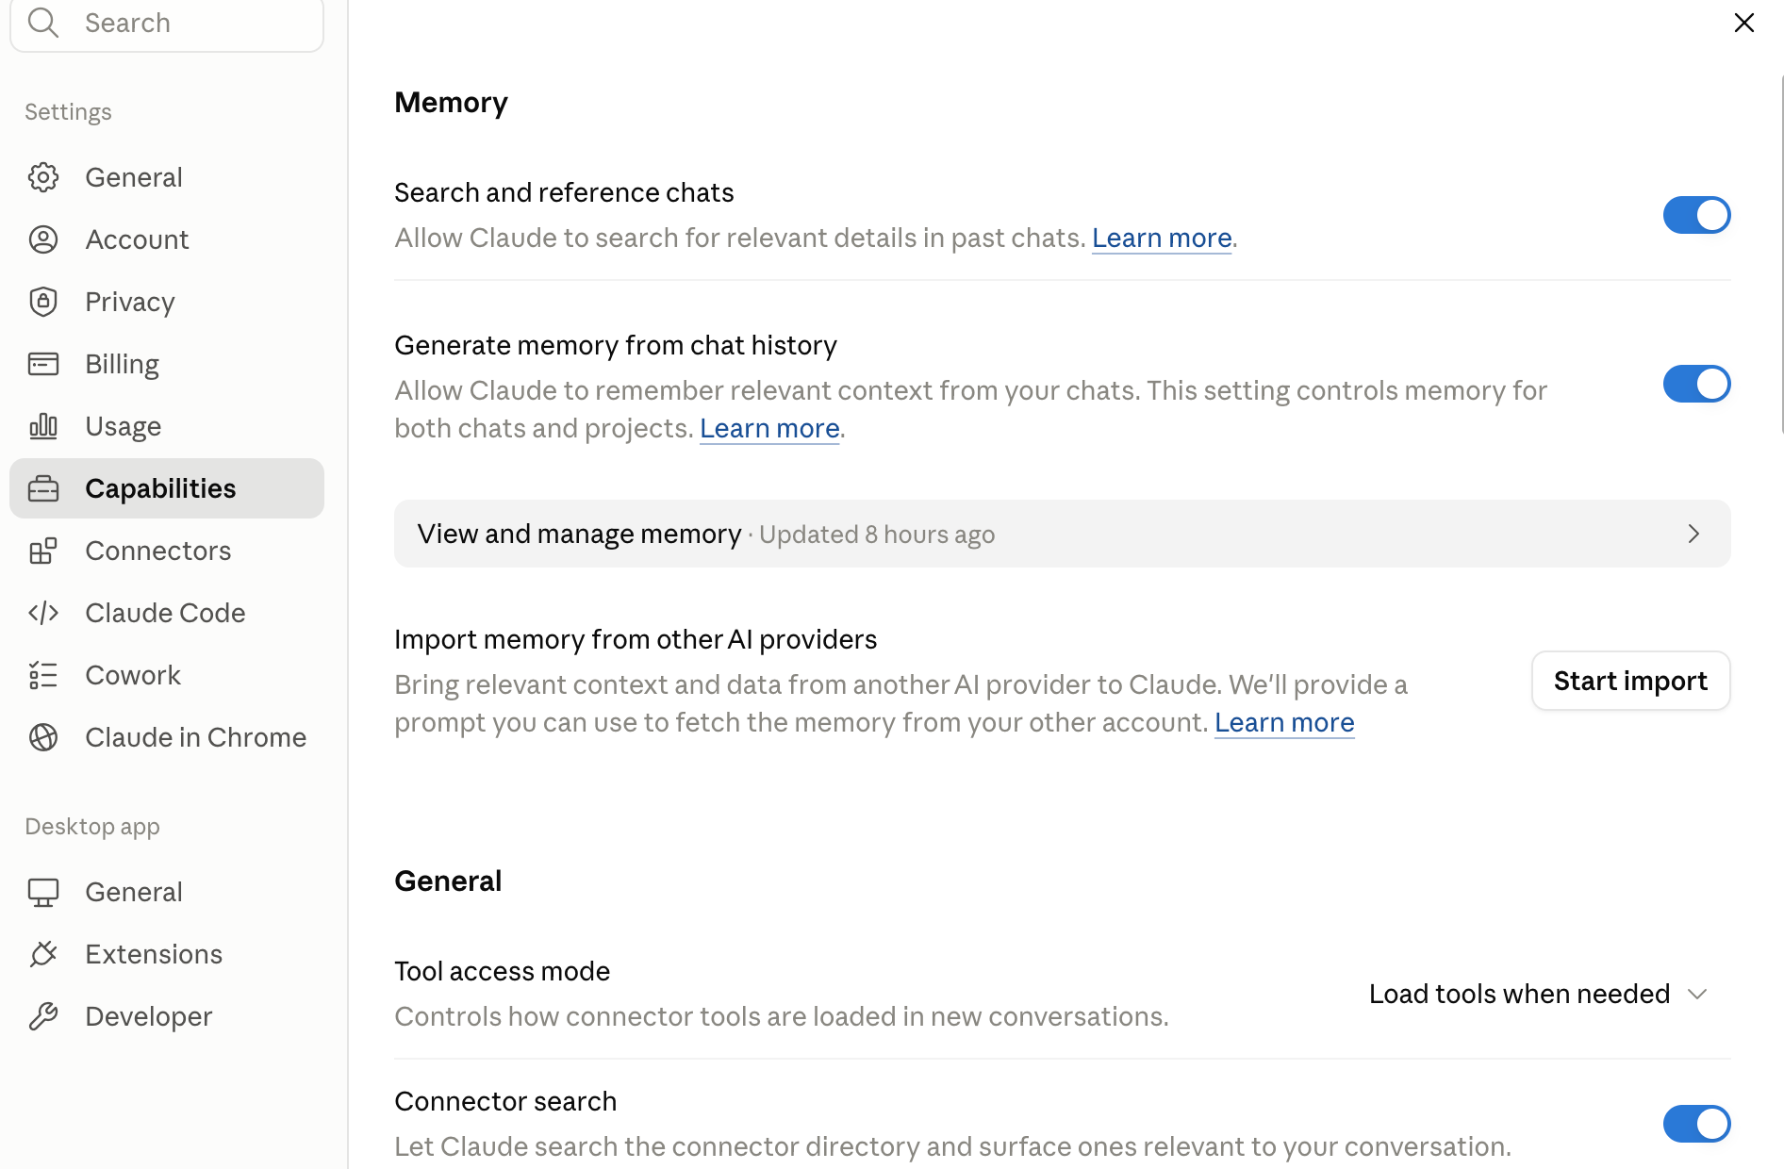Viewport: 1784px width, 1169px height.
Task: Close the settings dialog with the X
Action: (1744, 23)
